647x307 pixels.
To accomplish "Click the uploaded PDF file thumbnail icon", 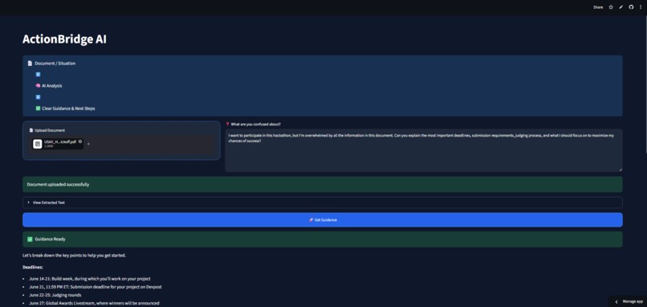I will pos(38,144).
